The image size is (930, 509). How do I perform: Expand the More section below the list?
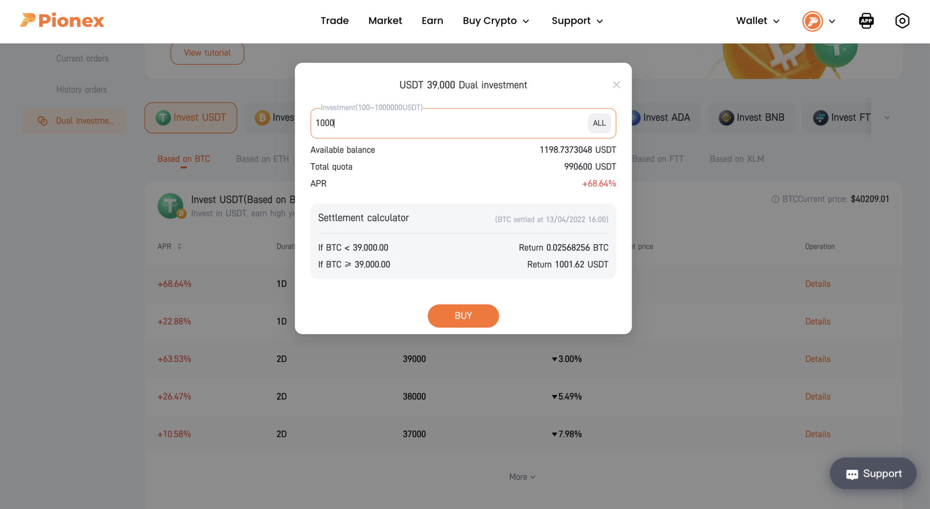[x=522, y=477]
